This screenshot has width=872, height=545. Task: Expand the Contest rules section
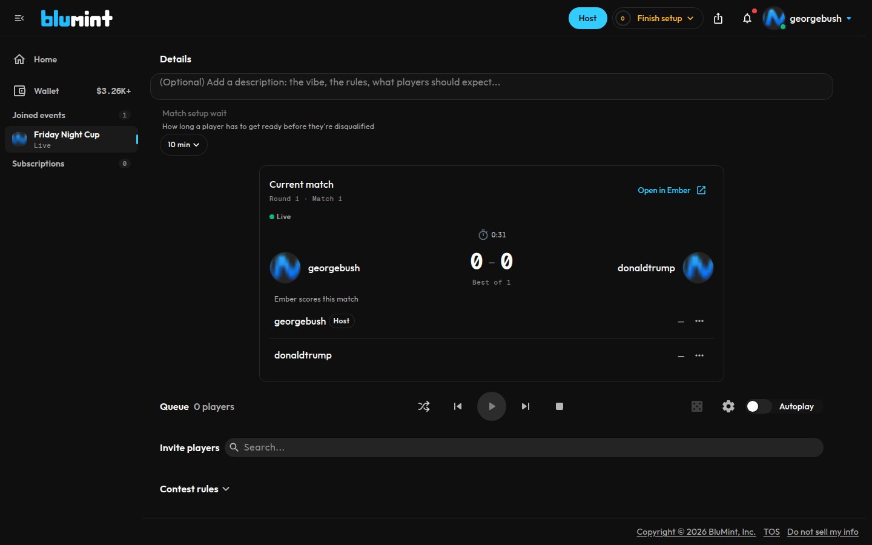tap(194, 489)
